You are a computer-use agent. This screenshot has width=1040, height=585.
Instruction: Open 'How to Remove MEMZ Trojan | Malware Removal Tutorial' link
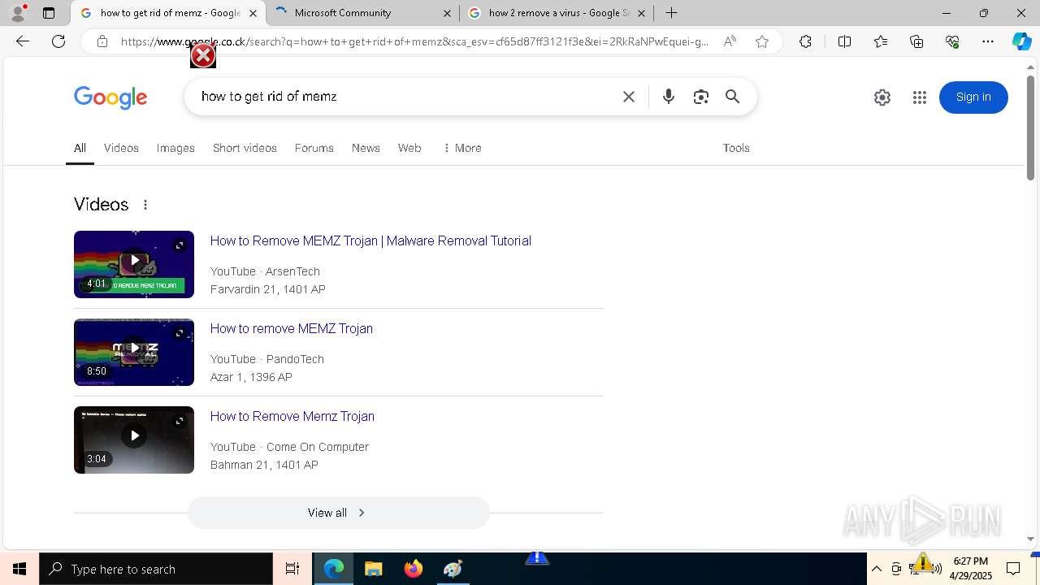370,241
